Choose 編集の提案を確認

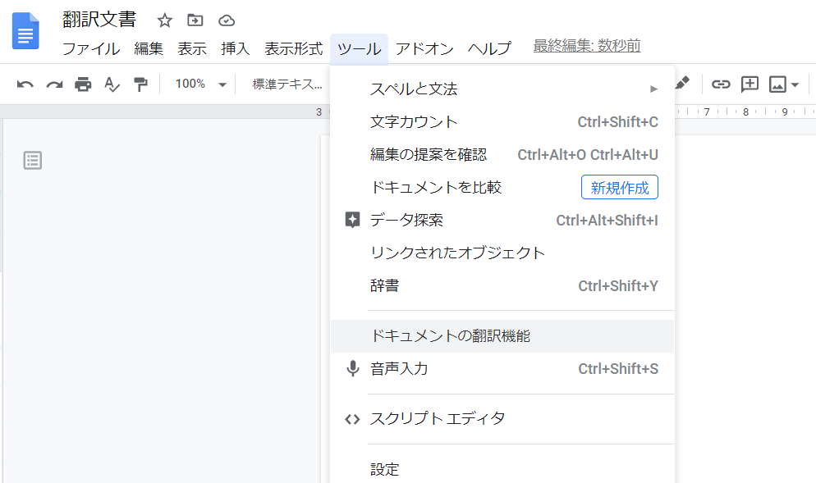pos(502,154)
